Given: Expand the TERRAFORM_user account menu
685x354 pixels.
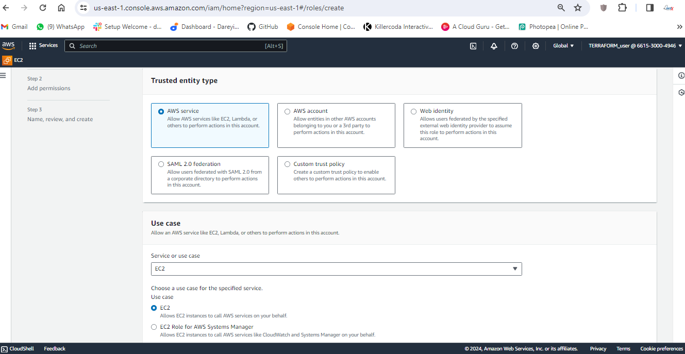Looking at the screenshot, I should 635,46.
